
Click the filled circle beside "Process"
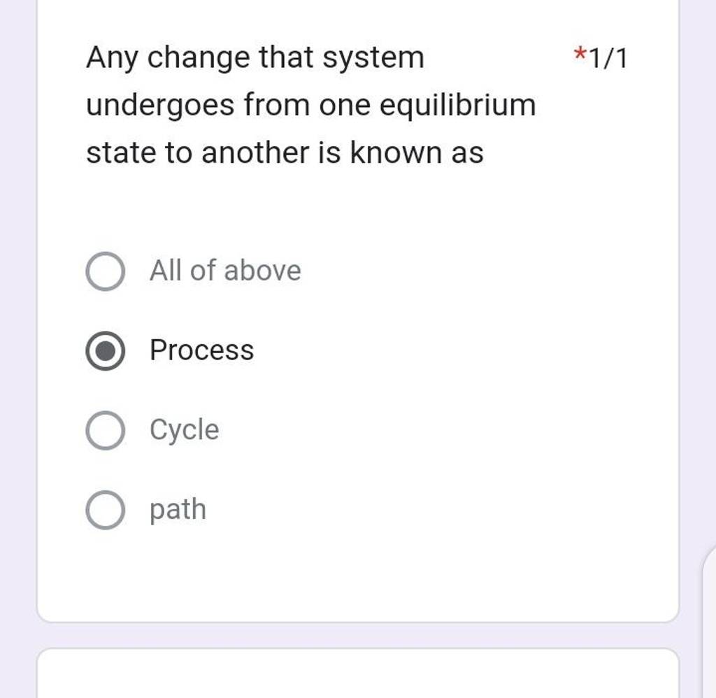point(105,350)
